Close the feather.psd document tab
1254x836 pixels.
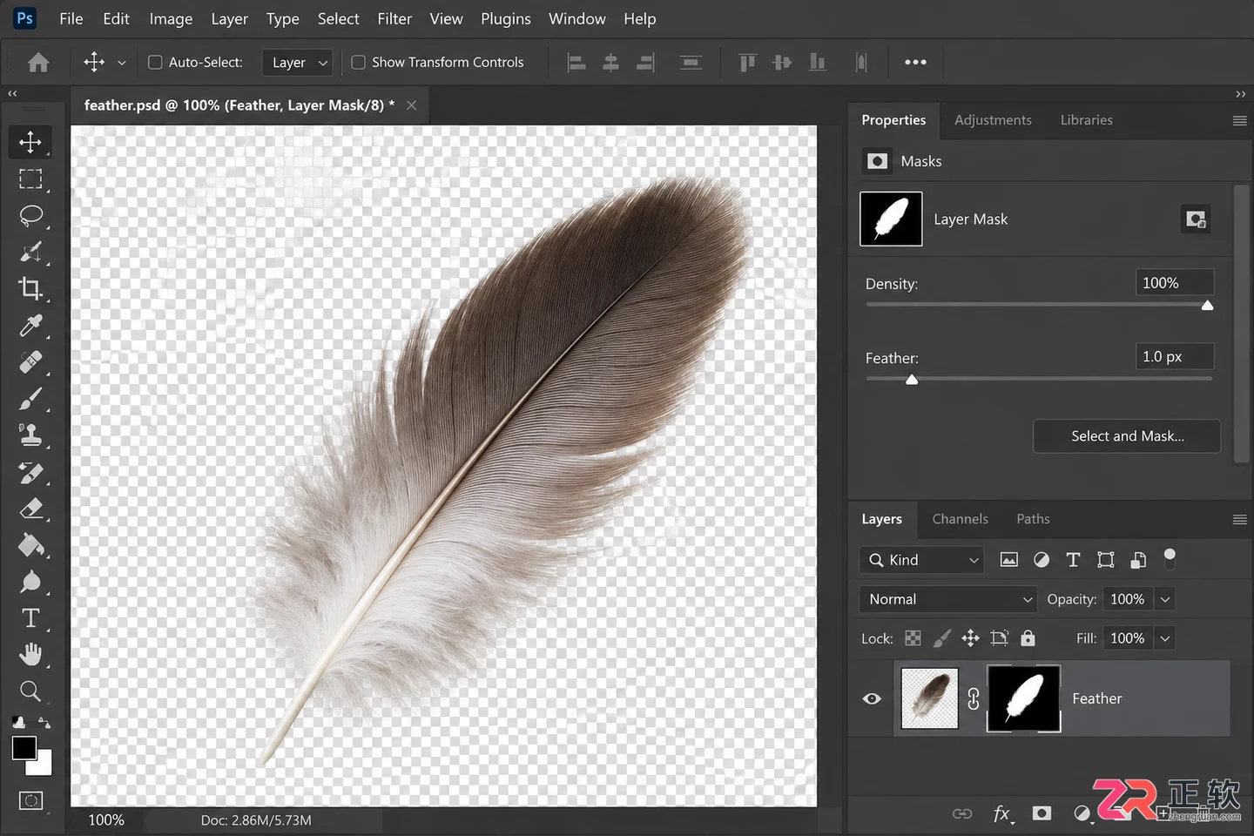(x=412, y=105)
